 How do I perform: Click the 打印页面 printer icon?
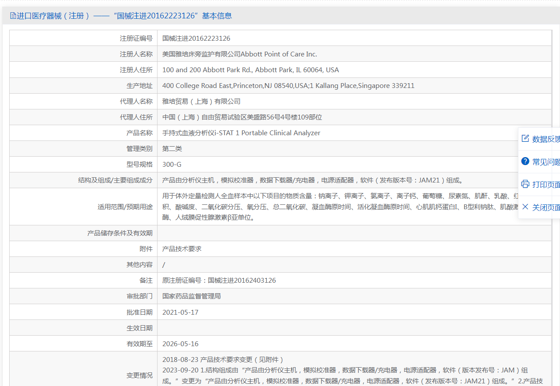point(525,184)
